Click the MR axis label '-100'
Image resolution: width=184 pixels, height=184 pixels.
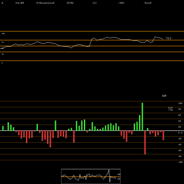(x=180, y=162)
